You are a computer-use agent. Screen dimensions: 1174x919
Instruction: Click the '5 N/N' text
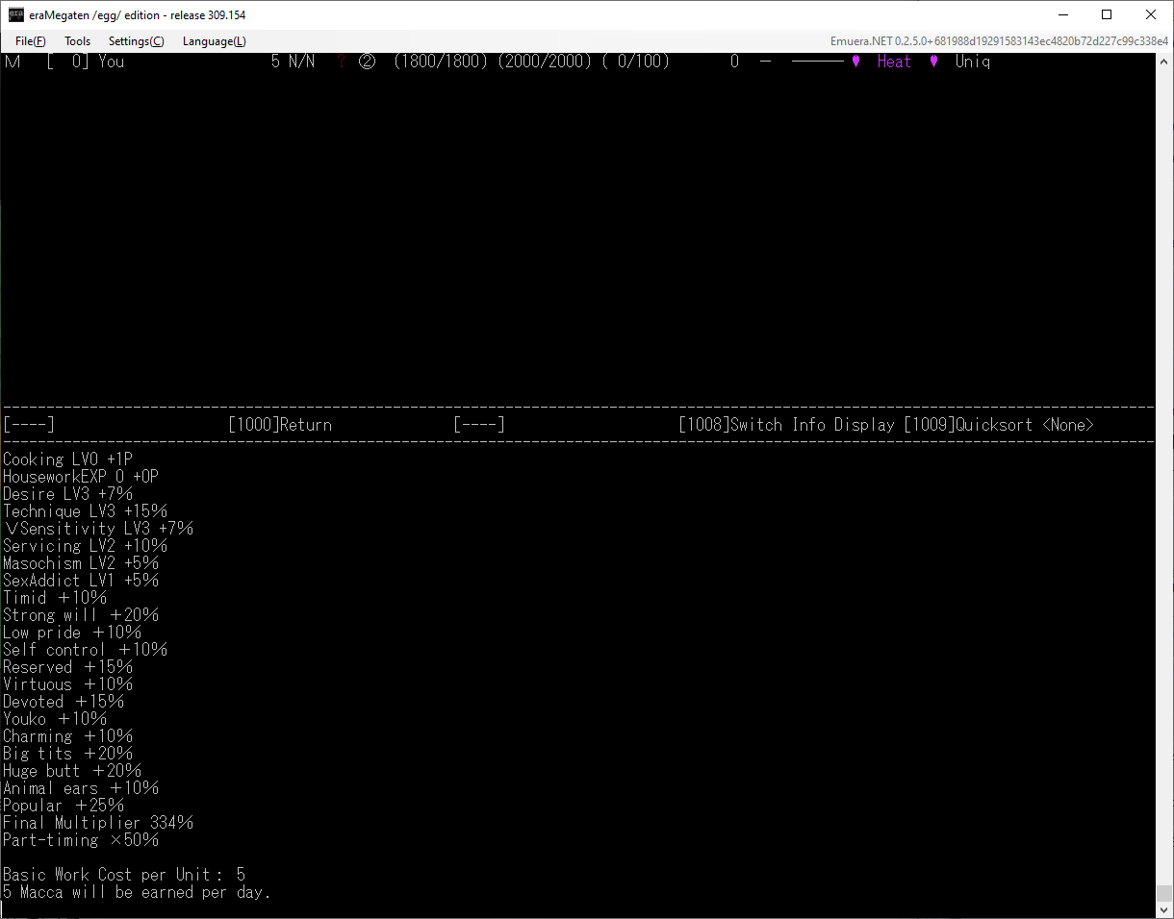pyautogui.click(x=293, y=62)
